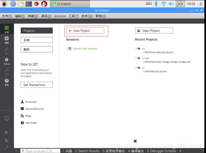
Task: Open recent project qt
Action: 143,68
